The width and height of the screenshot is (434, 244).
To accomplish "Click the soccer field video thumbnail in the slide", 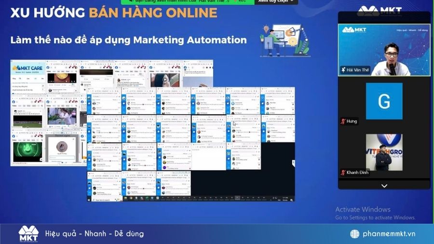I will point(27,122).
